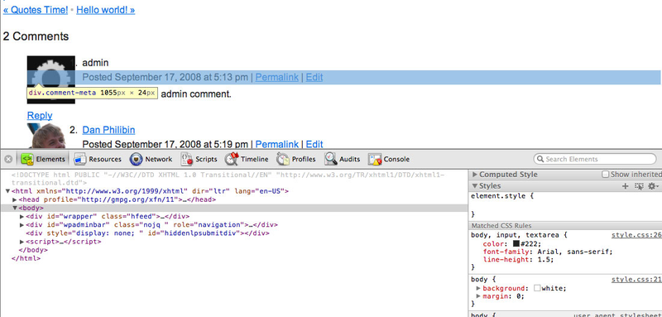This screenshot has height=317, width=662.
Task: Expand the Computed Style section
Action: (475, 175)
